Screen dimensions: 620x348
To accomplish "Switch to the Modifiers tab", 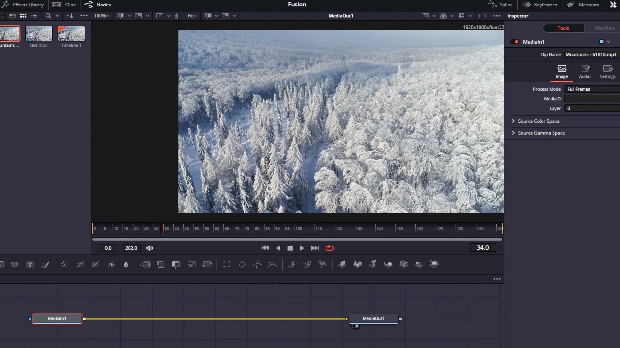I will click(x=604, y=28).
